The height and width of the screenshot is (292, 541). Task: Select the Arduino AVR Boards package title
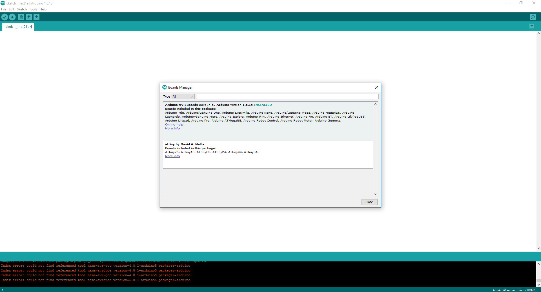tap(181, 105)
